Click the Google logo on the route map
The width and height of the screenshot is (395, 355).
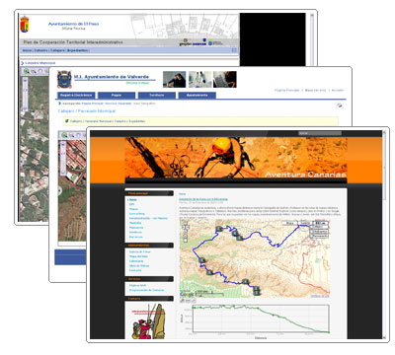187,294
